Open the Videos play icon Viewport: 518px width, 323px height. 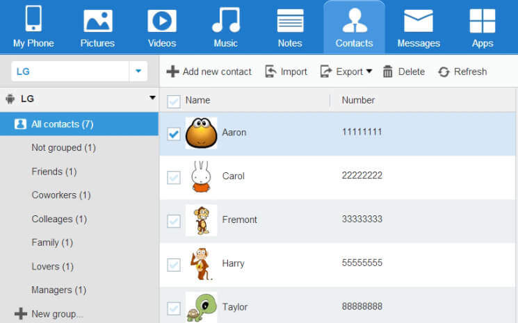point(162,21)
